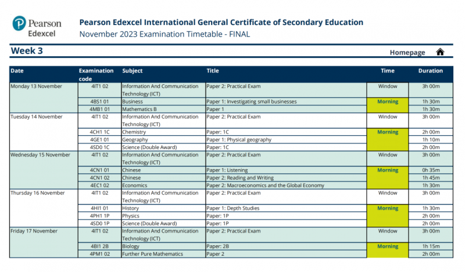Click the 4BS1 01 Business exam code
The width and height of the screenshot is (465, 272).
click(99, 102)
